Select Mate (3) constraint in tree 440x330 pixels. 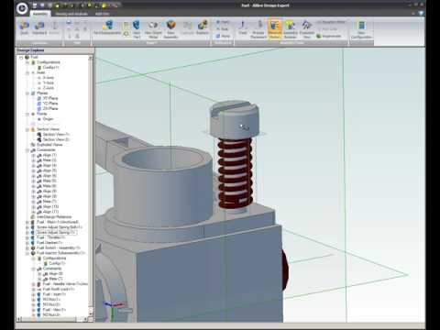49,160
